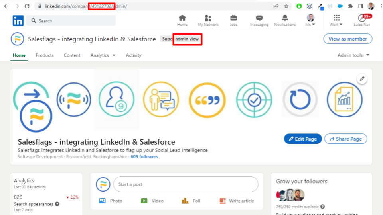Go back using the browser back arrow

pos(6,6)
